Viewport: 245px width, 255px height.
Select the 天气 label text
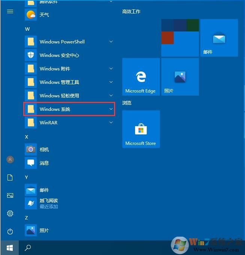point(44,15)
